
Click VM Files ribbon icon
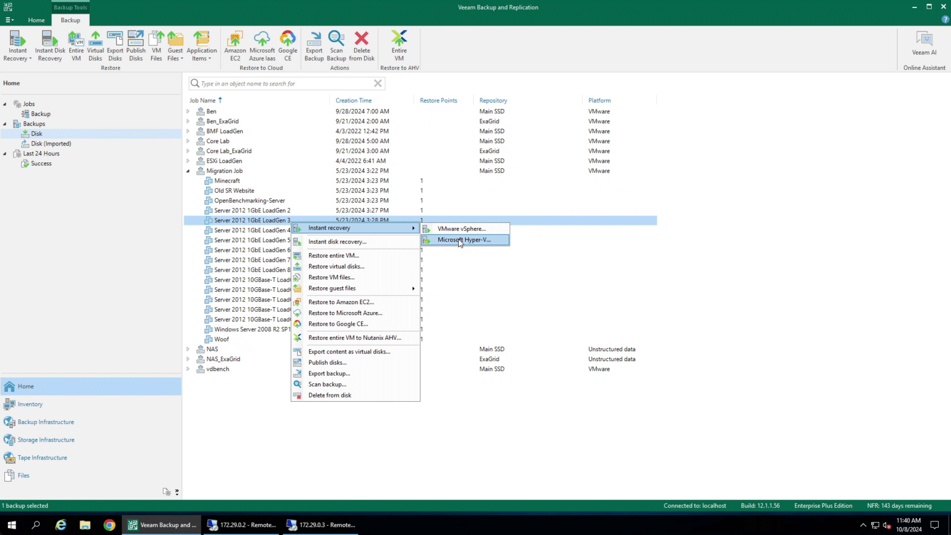click(156, 46)
